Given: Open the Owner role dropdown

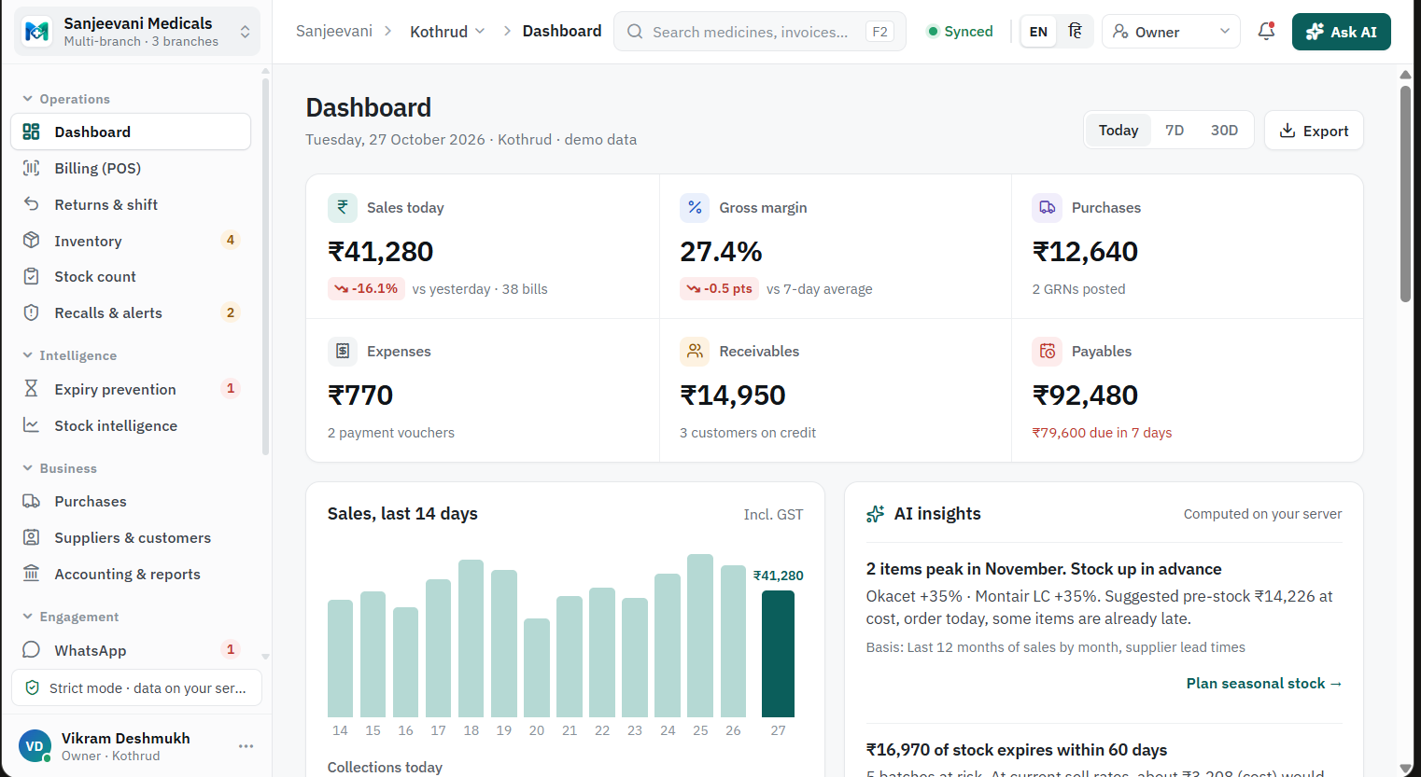Looking at the screenshot, I should point(1171,32).
